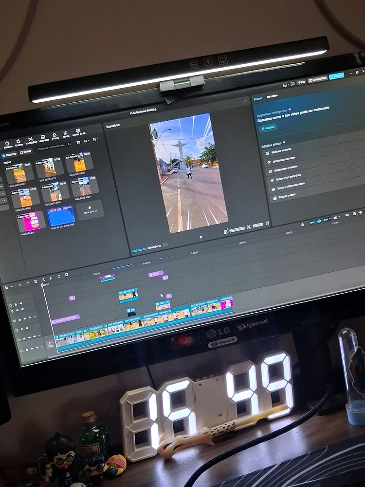This screenshot has width=365, height=487.
Task: Open the Avatar de IA tab
Action: pos(79,132)
